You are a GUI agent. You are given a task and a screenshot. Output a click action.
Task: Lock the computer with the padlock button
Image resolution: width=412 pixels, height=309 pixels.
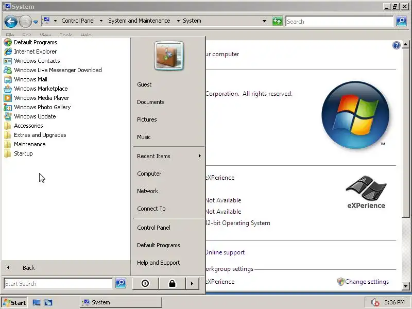pos(172,283)
